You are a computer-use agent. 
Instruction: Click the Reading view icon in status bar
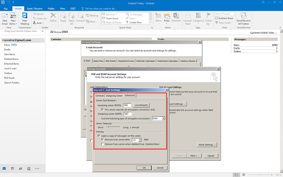244,175
